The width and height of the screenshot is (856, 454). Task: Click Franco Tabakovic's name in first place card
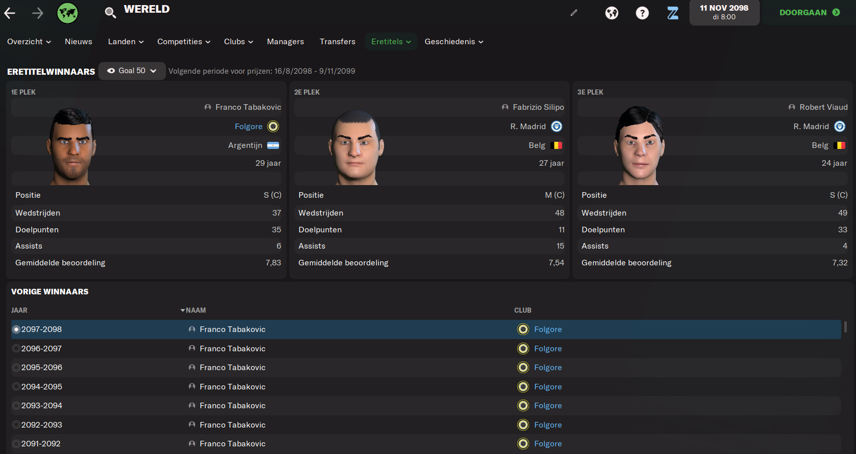coord(248,107)
